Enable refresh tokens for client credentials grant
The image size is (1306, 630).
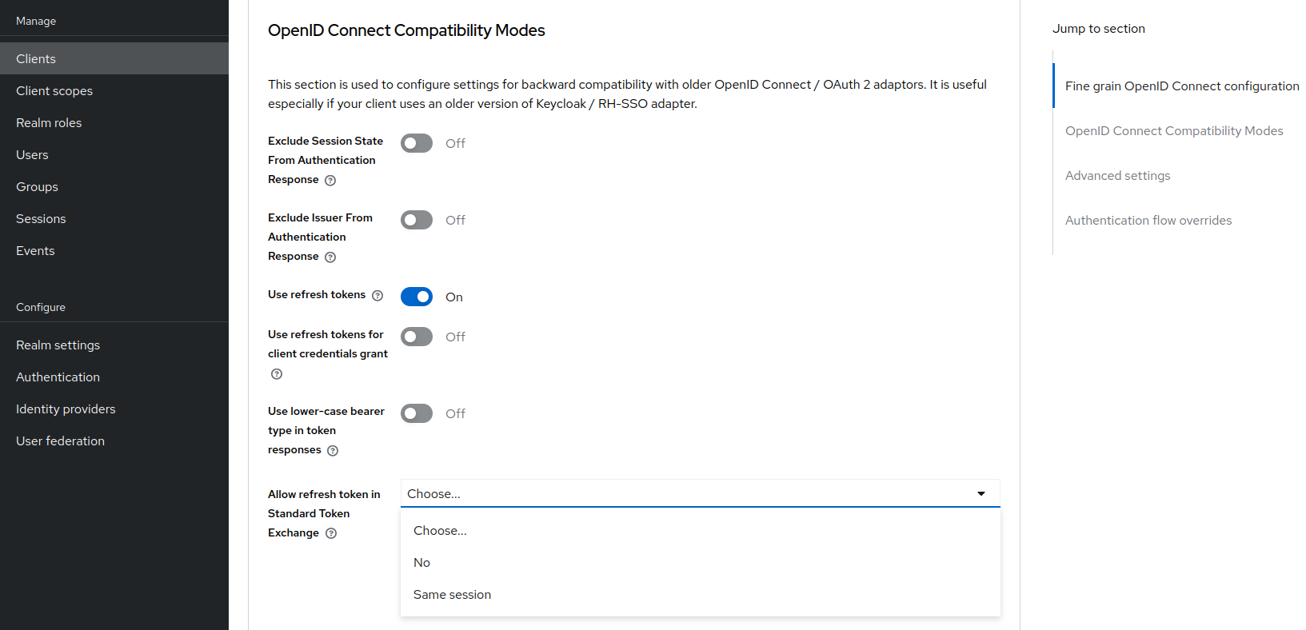point(416,336)
